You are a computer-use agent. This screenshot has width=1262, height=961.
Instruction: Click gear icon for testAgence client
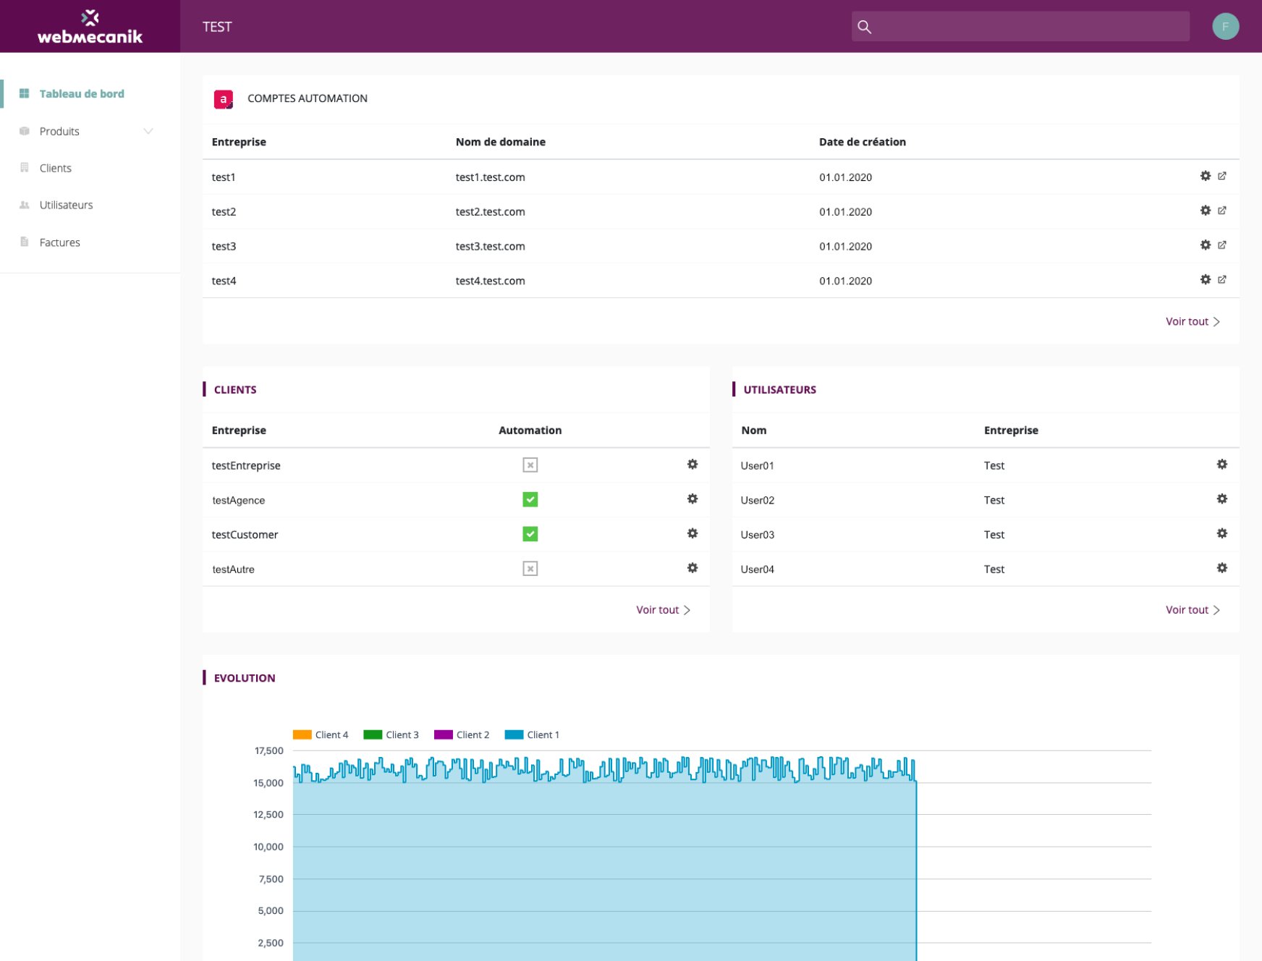[693, 499]
